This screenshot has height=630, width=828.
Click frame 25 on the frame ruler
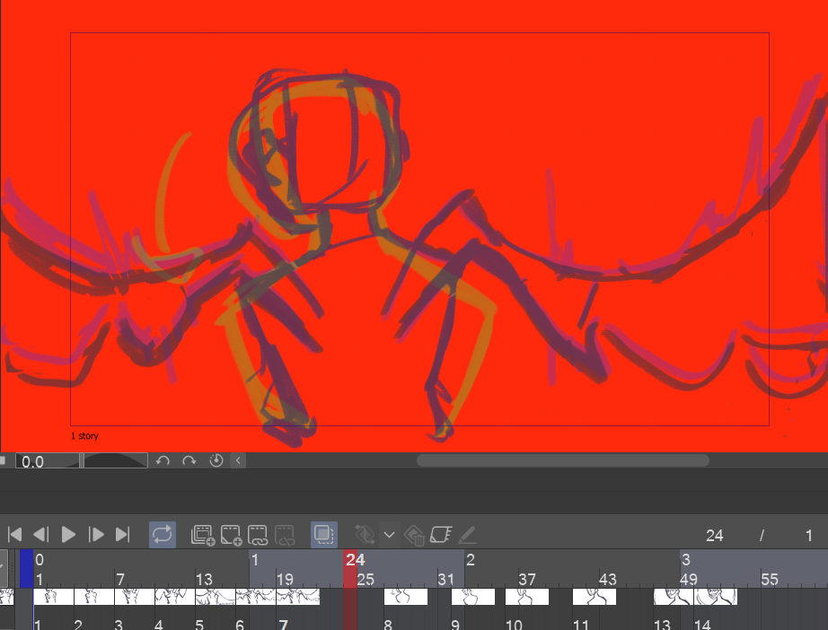tap(366, 580)
